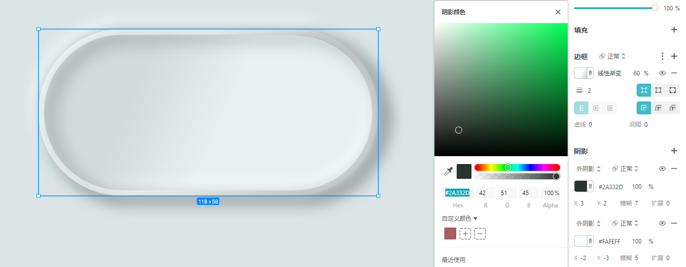686x267 pixels.
Task: Pick a color with the eyedropper tool
Action: pyautogui.click(x=448, y=171)
